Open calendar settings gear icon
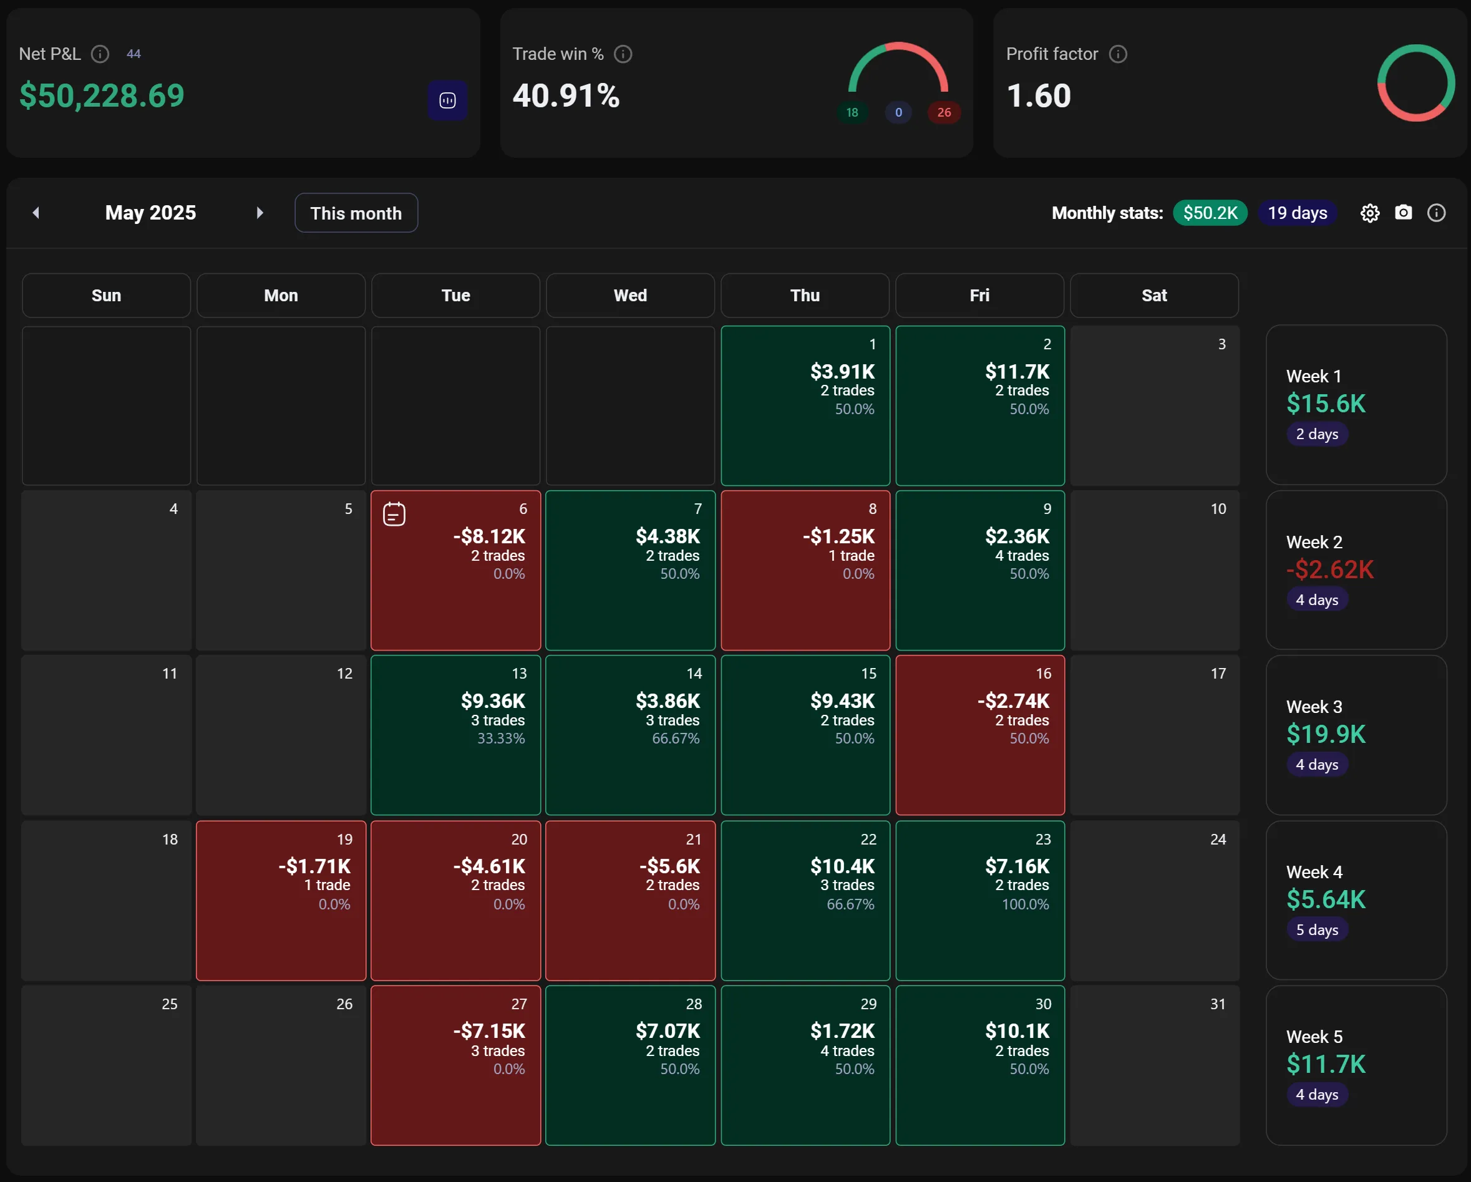 tap(1369, 213)
